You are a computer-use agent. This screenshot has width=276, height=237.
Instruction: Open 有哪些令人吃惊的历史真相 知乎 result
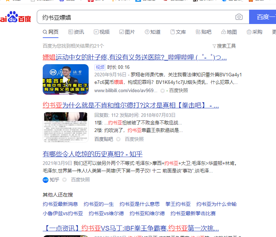click(93, 154)
